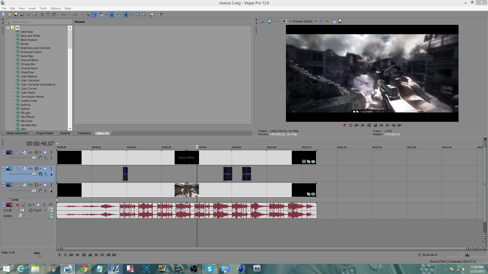Viewport: 488px width, 274px height.
Task: Select the Zoom Edit tool
Action: pyautogui.click(x=144, y=14)
